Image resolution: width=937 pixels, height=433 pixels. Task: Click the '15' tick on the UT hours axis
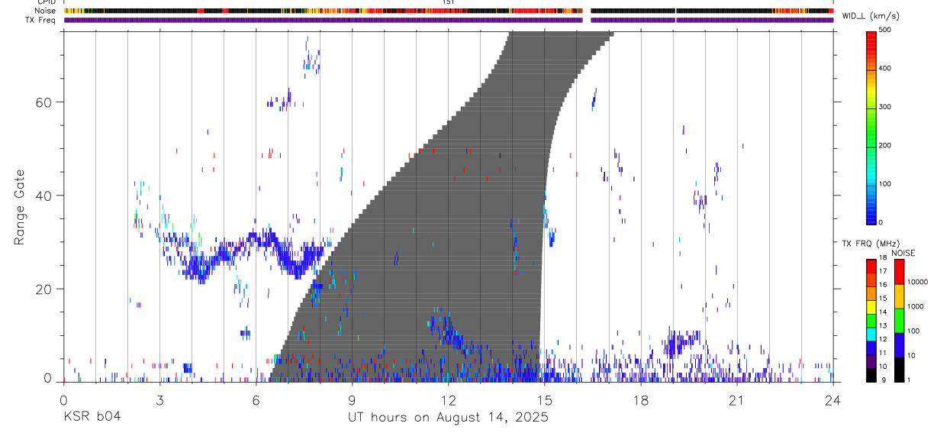click(544, 400)
